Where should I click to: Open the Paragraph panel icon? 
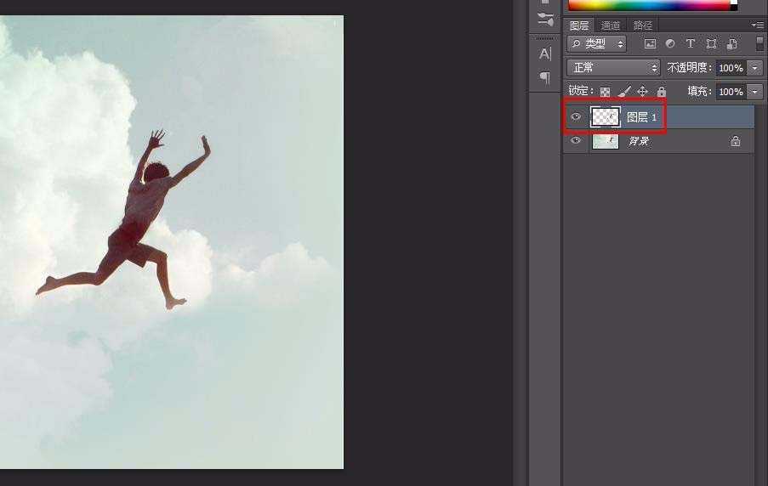[x=545, y=78]
